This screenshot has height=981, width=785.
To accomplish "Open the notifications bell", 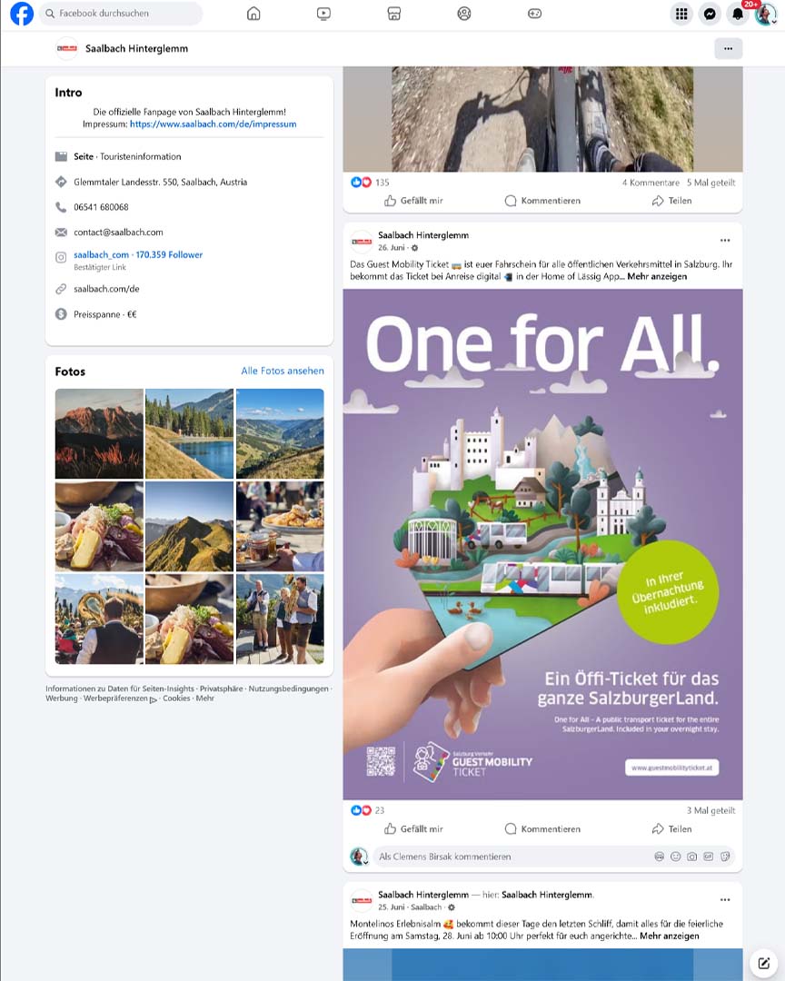I will coord(738,14).
